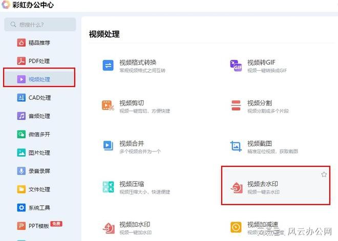Click the 视频转GIF icon
The height and width of the screenshot is (241, 338).
coord(236,65)
